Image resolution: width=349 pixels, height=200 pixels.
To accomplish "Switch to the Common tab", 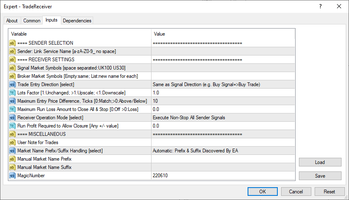I will [32, 21].
